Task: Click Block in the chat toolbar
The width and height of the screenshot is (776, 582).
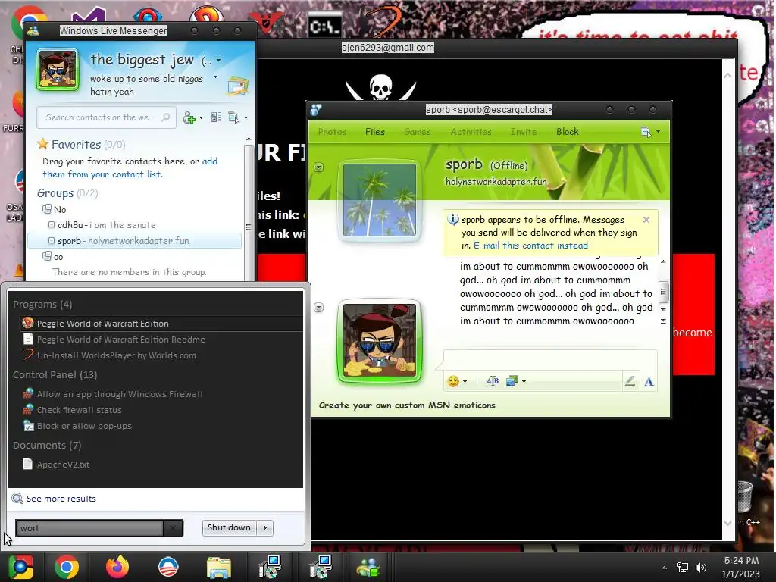Action: [567, 132]
